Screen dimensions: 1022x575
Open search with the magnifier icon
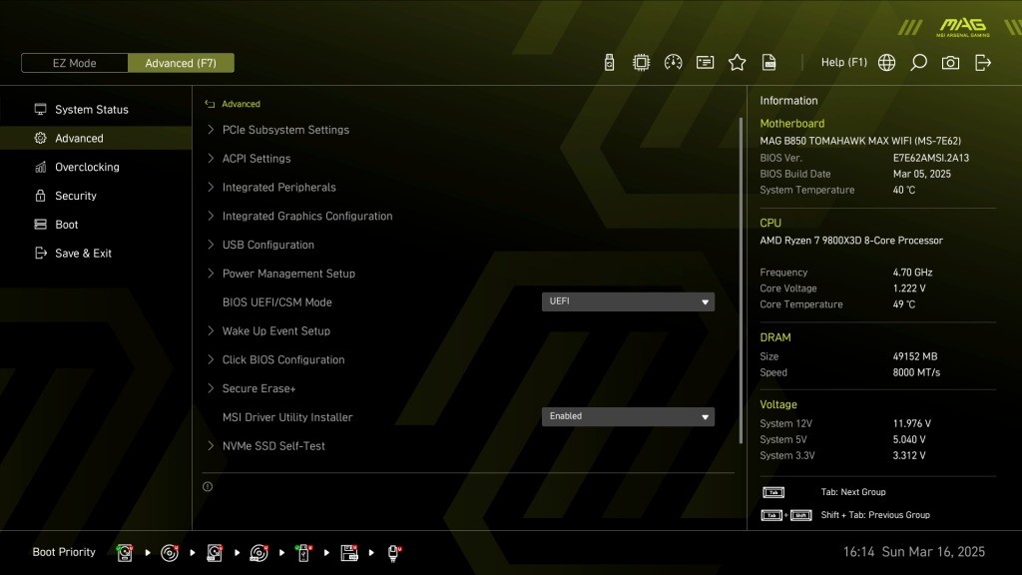click(x=918, y=63)
